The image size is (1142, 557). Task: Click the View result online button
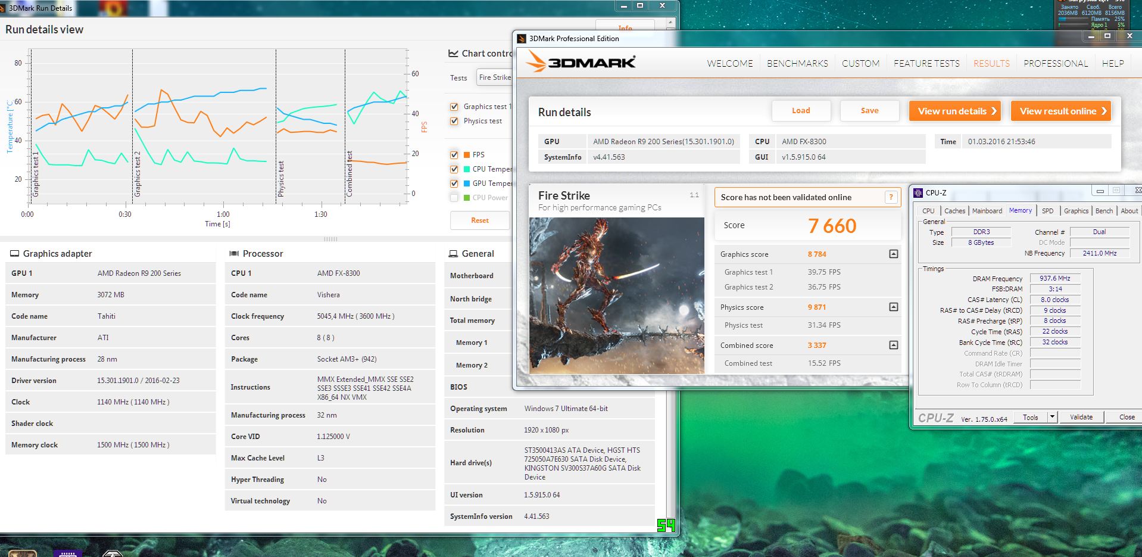click(x=1061, y=111)
